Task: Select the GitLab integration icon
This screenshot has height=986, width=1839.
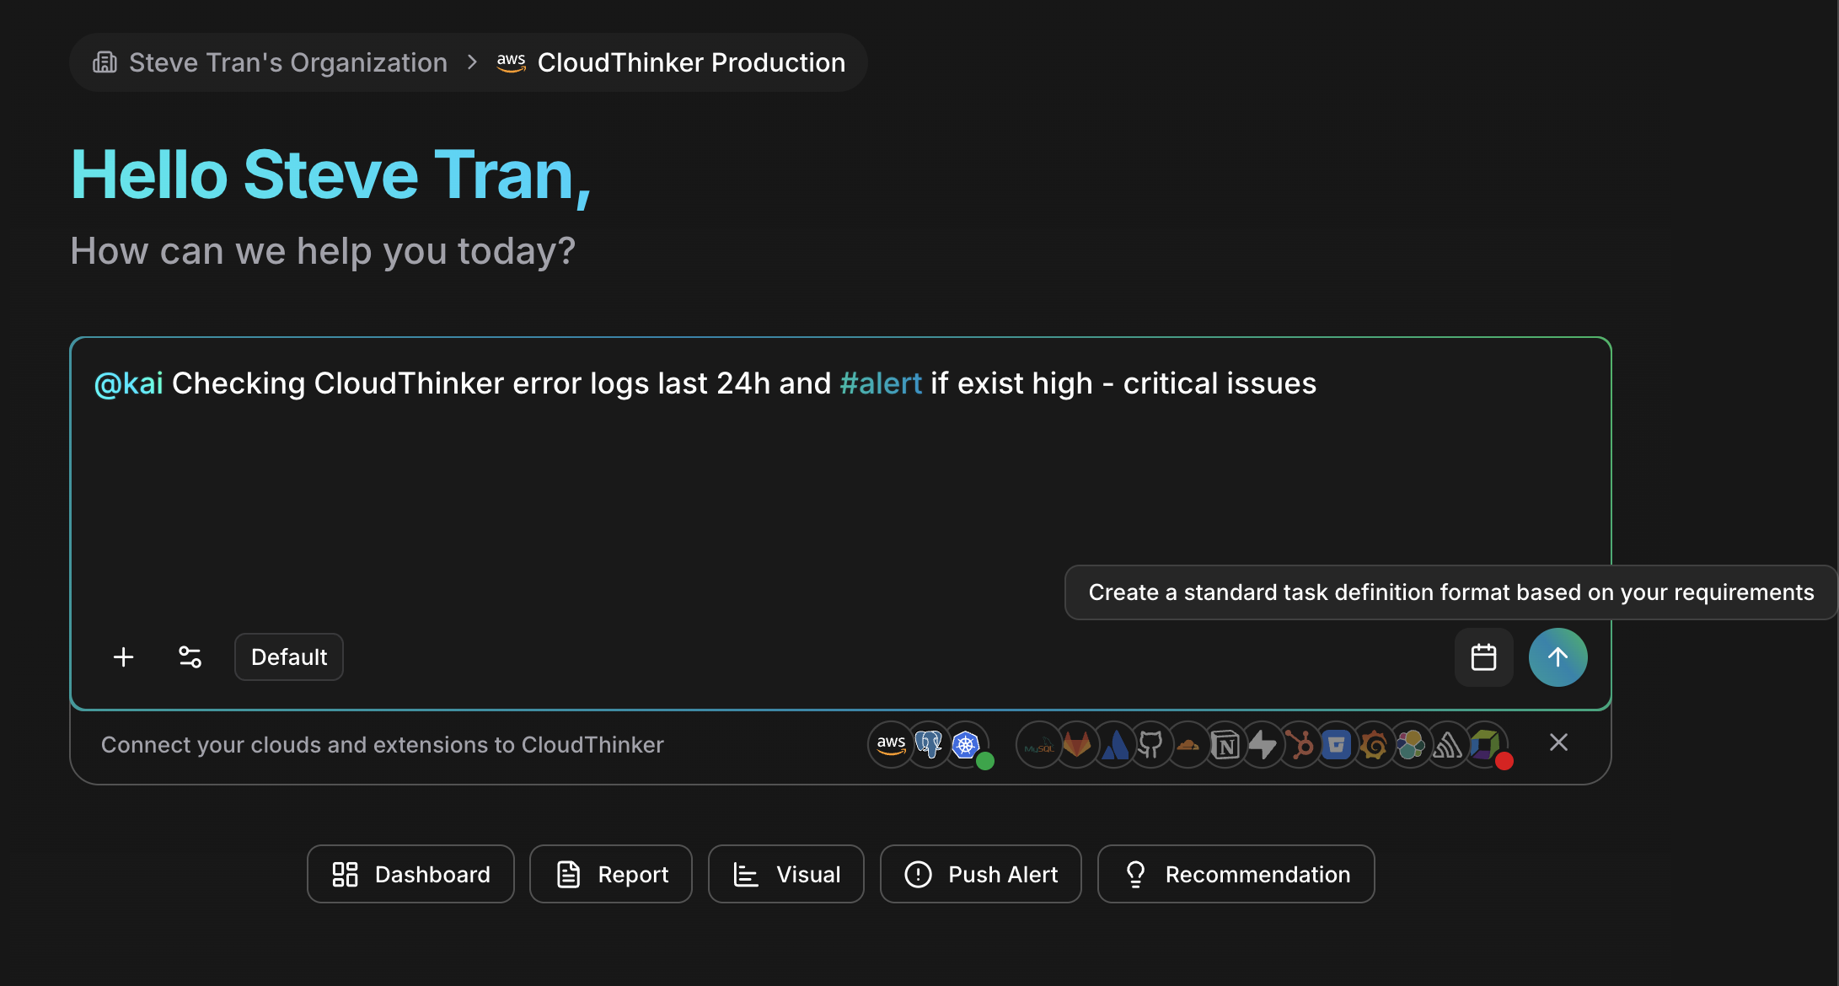Action: [x=1076, y=745]
